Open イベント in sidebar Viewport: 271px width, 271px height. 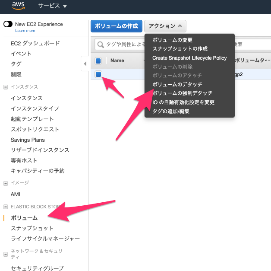point(21,54)
